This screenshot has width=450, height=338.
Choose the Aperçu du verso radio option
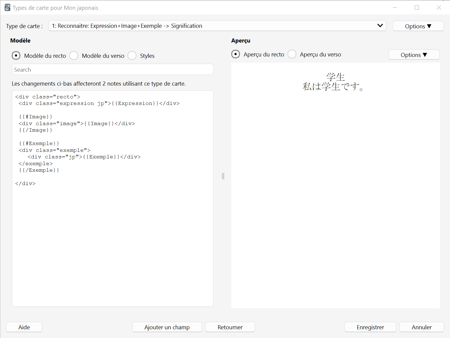(292, 54)
